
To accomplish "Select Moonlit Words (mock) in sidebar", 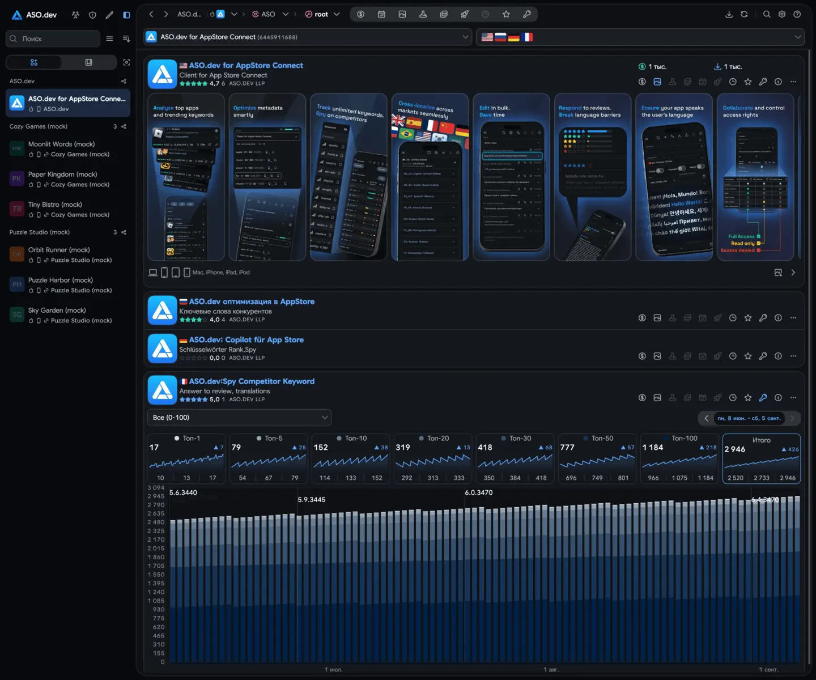I will click(68, 149).
